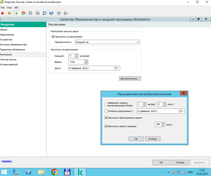Select the Общие section

coord(23,30)
